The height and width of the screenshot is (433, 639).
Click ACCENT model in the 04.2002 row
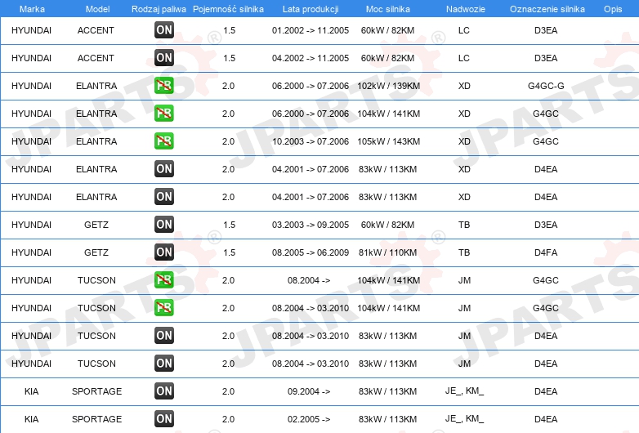96,58
